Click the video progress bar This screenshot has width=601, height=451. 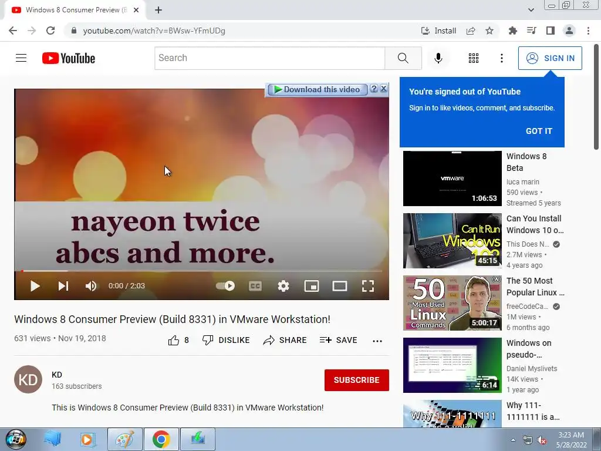click(202, 271)
